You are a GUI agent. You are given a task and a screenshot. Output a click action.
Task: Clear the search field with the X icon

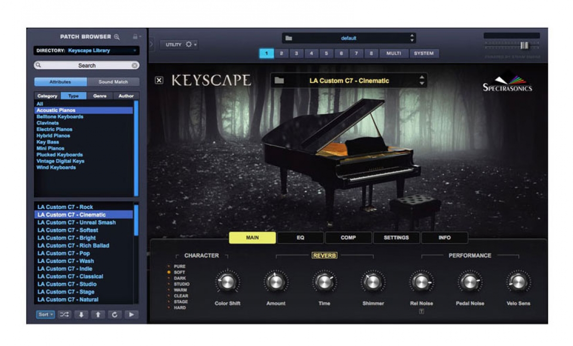tap(135, 65)
